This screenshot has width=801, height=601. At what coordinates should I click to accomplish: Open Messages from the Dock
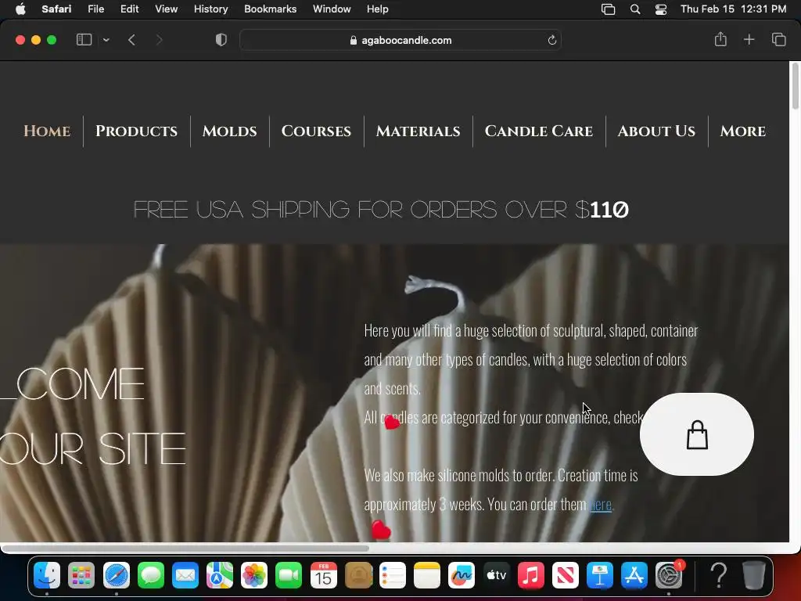151,575
